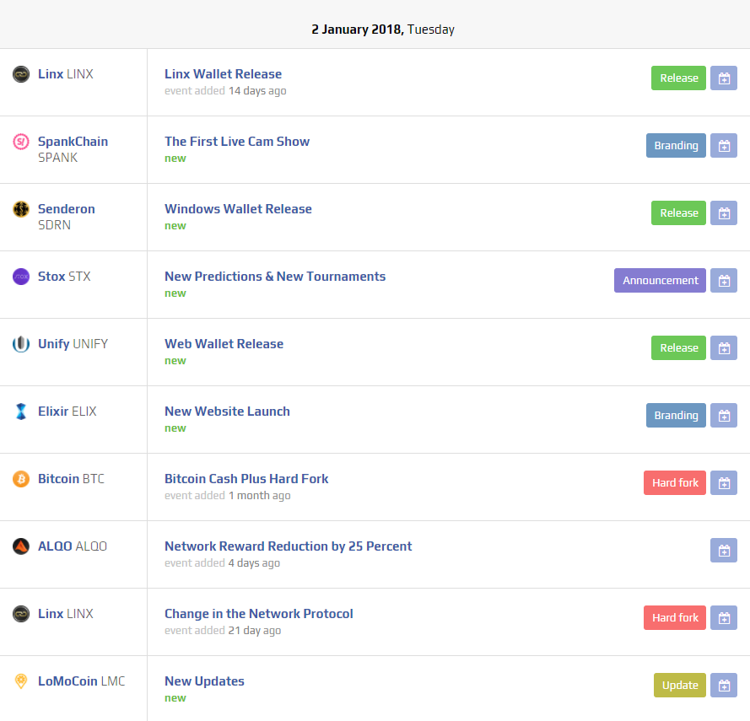Add New Website Launch to calendar

724,415
